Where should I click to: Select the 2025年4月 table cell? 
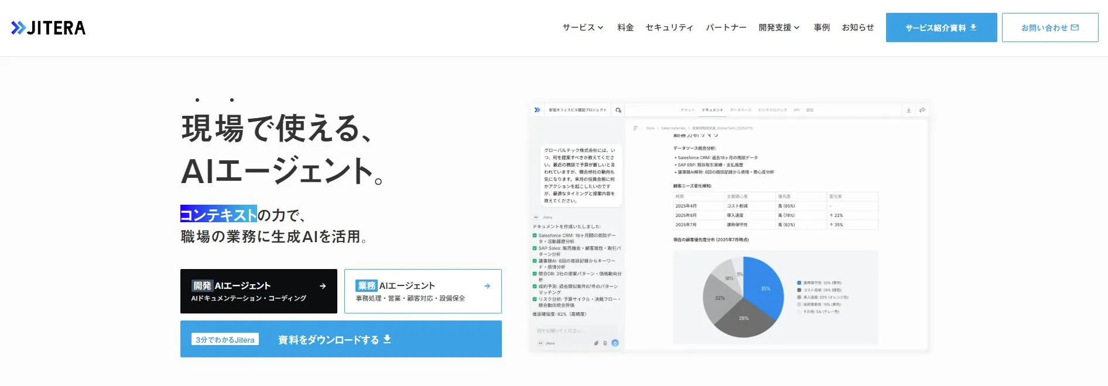coord(699,206)
